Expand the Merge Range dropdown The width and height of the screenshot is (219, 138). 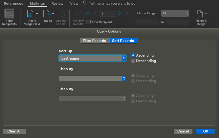(x=175, y=13)
